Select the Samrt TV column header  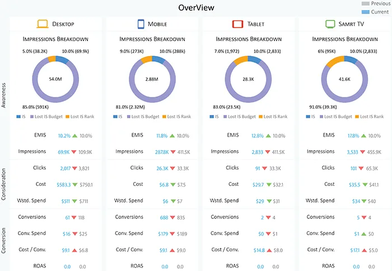pos(345,24)
